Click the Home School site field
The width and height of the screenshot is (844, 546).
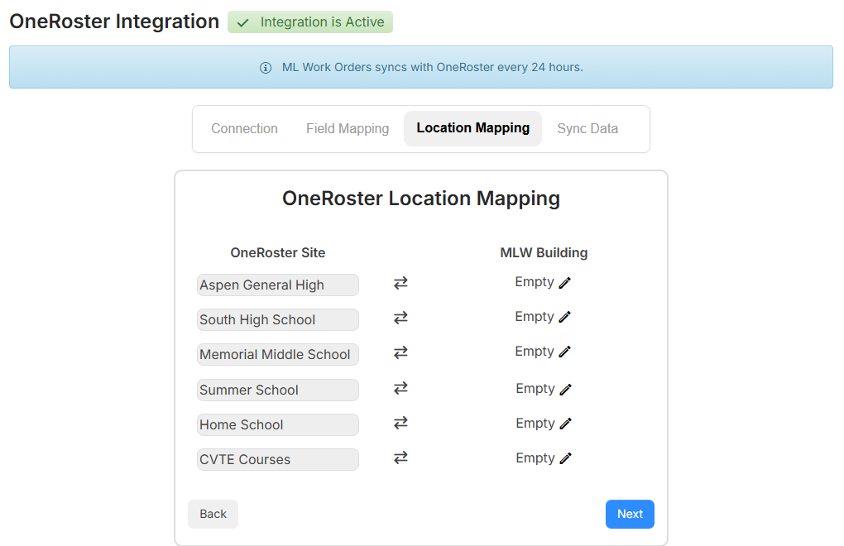[x=277, y=424]
